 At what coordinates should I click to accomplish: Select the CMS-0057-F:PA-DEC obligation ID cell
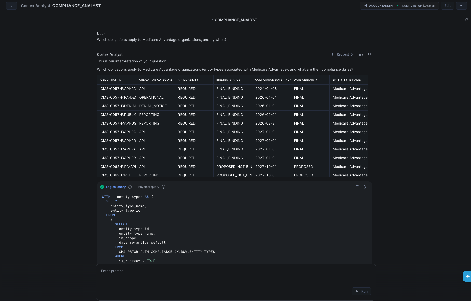coord(117,97)
